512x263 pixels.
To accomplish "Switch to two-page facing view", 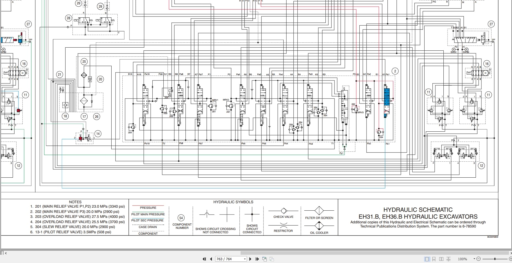I will click(x=441, y=259).
